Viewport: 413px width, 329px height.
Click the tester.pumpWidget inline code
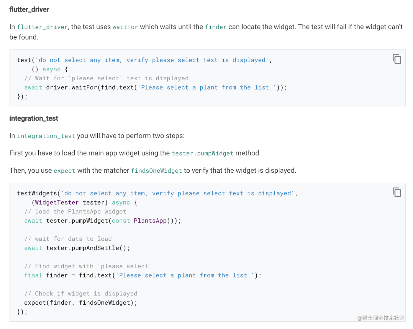coord(202,153)
